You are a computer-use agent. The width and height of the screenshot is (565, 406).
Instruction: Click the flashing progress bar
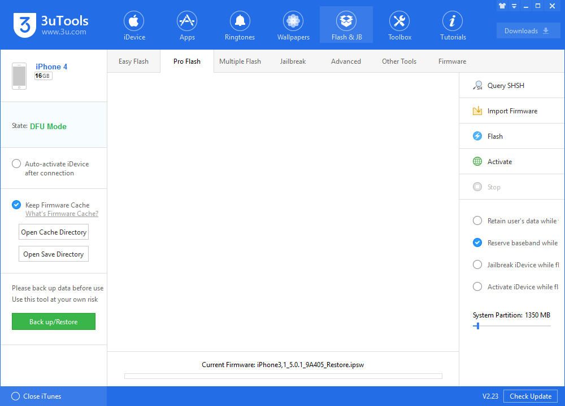point(283,376)
